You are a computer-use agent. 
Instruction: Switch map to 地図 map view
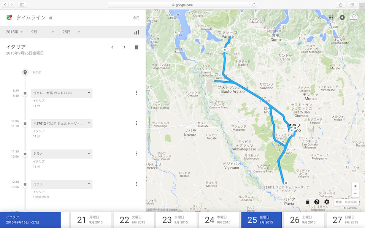click(x=338, y=202)
